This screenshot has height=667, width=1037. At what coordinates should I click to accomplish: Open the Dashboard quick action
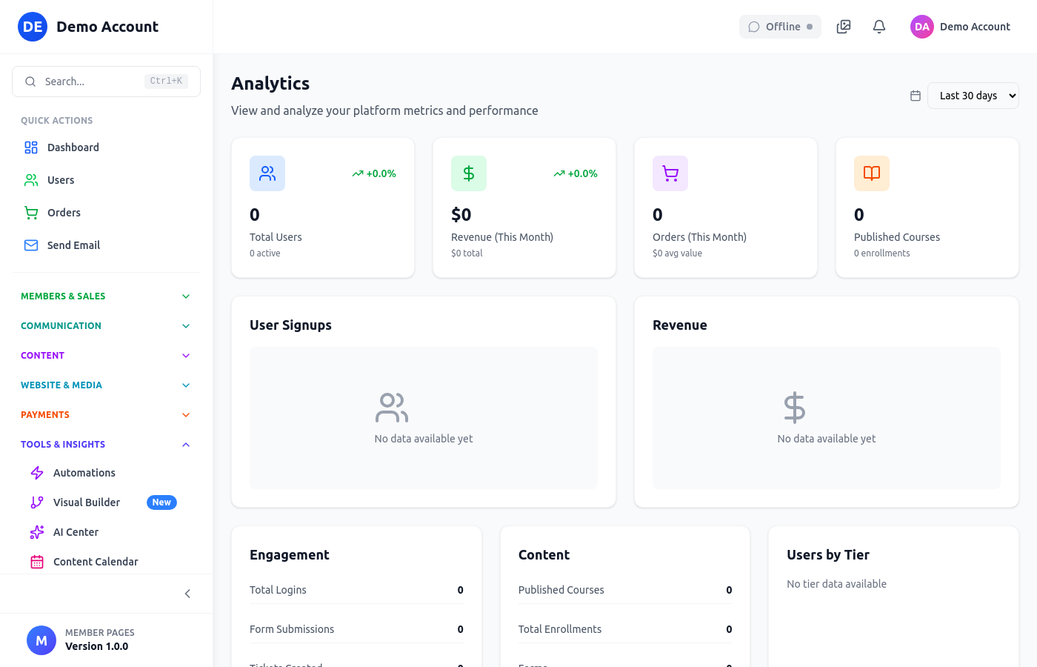point(72,147)
